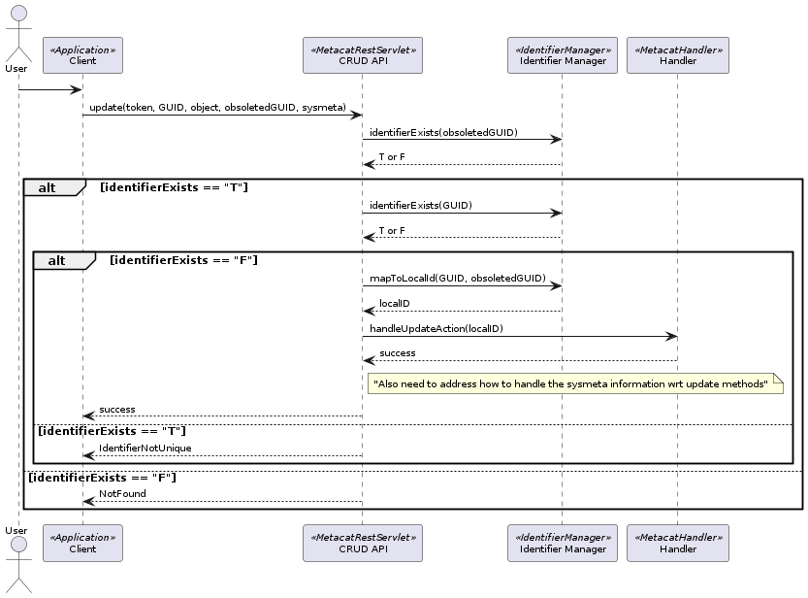The width and height of the screenshot is (808, 598).
Task: Select the top CRUD API participant box
Action: click(363, 55)
